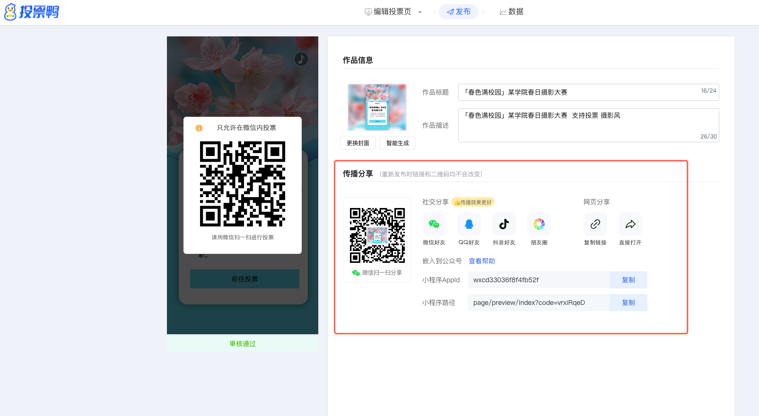The height and width of the screenshot is (416, 759).
Task: Toggle the music note icon on preview
Action: (301, 59)
